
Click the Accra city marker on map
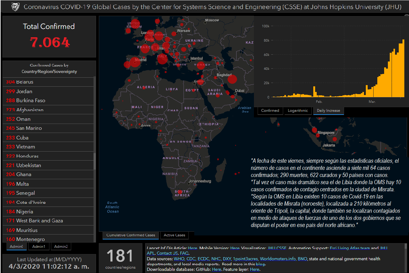pyautogui.click(x=141, y=127)
